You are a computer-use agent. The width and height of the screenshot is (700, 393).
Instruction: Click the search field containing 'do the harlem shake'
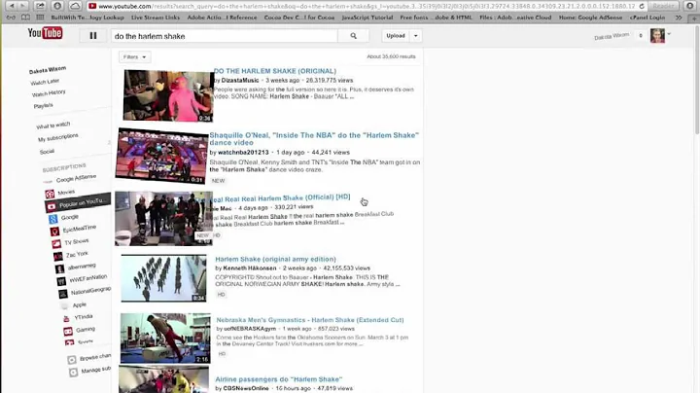225,36
